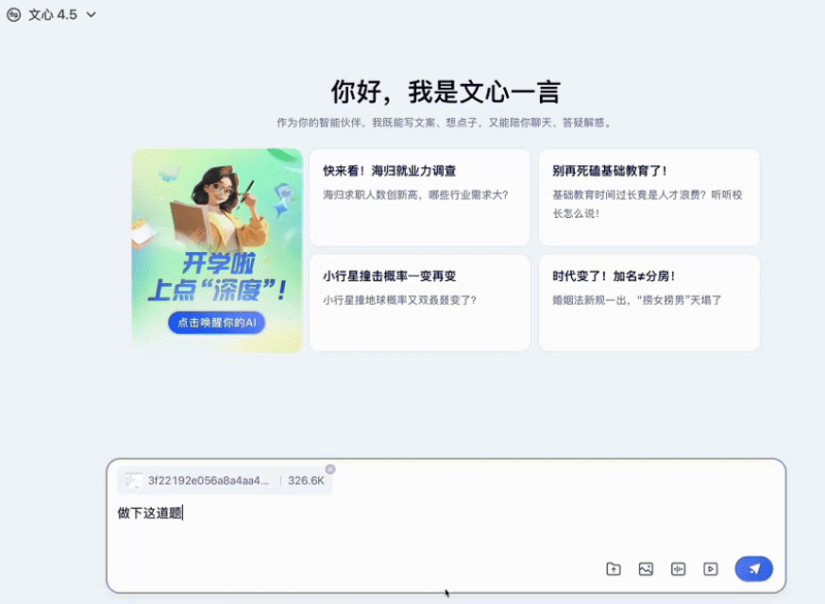The image size is (825, 604).
Task: Click the 时代变了加名≠分房 card
Action: 649,302
